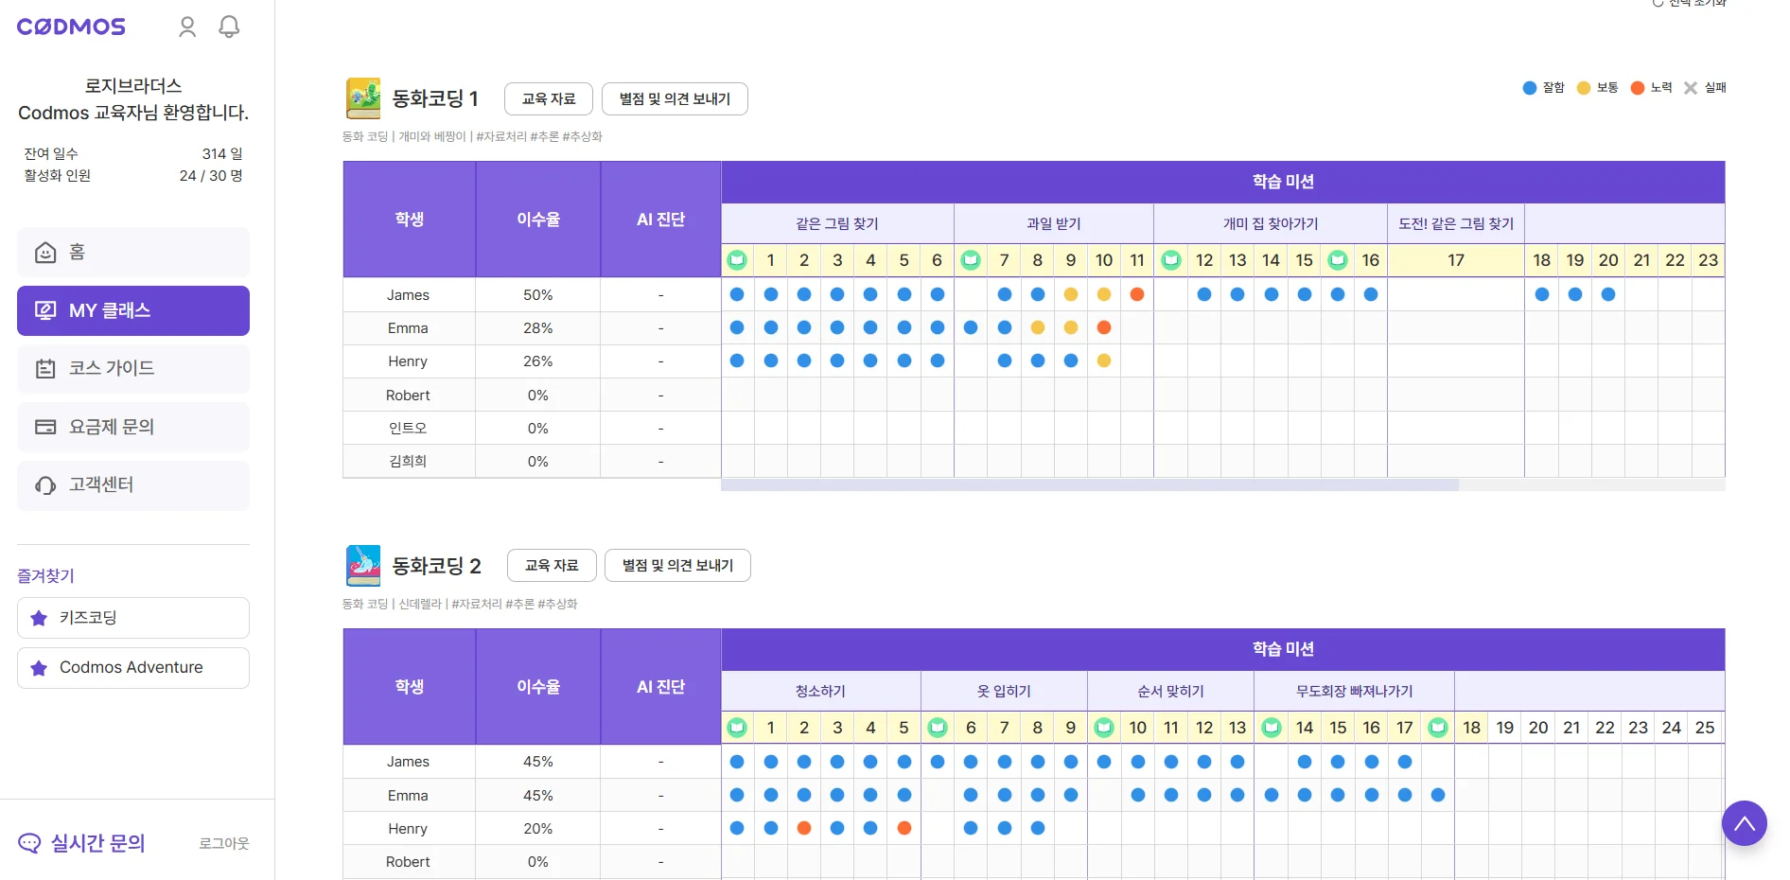Open Codmos Adventure favorite
The width and height of the screenshot is (1790, 880).
133,668
